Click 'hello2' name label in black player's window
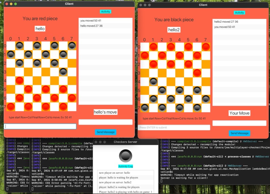The width and height of the screenshot is (270, 194). point(174,30)
